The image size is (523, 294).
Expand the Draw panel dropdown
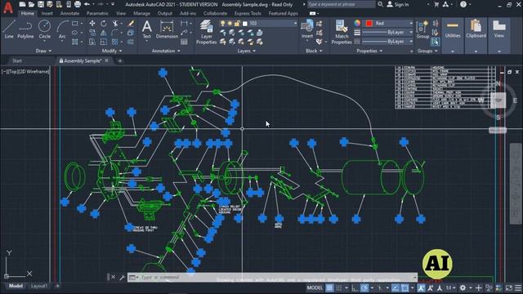(x=43, y=51)
